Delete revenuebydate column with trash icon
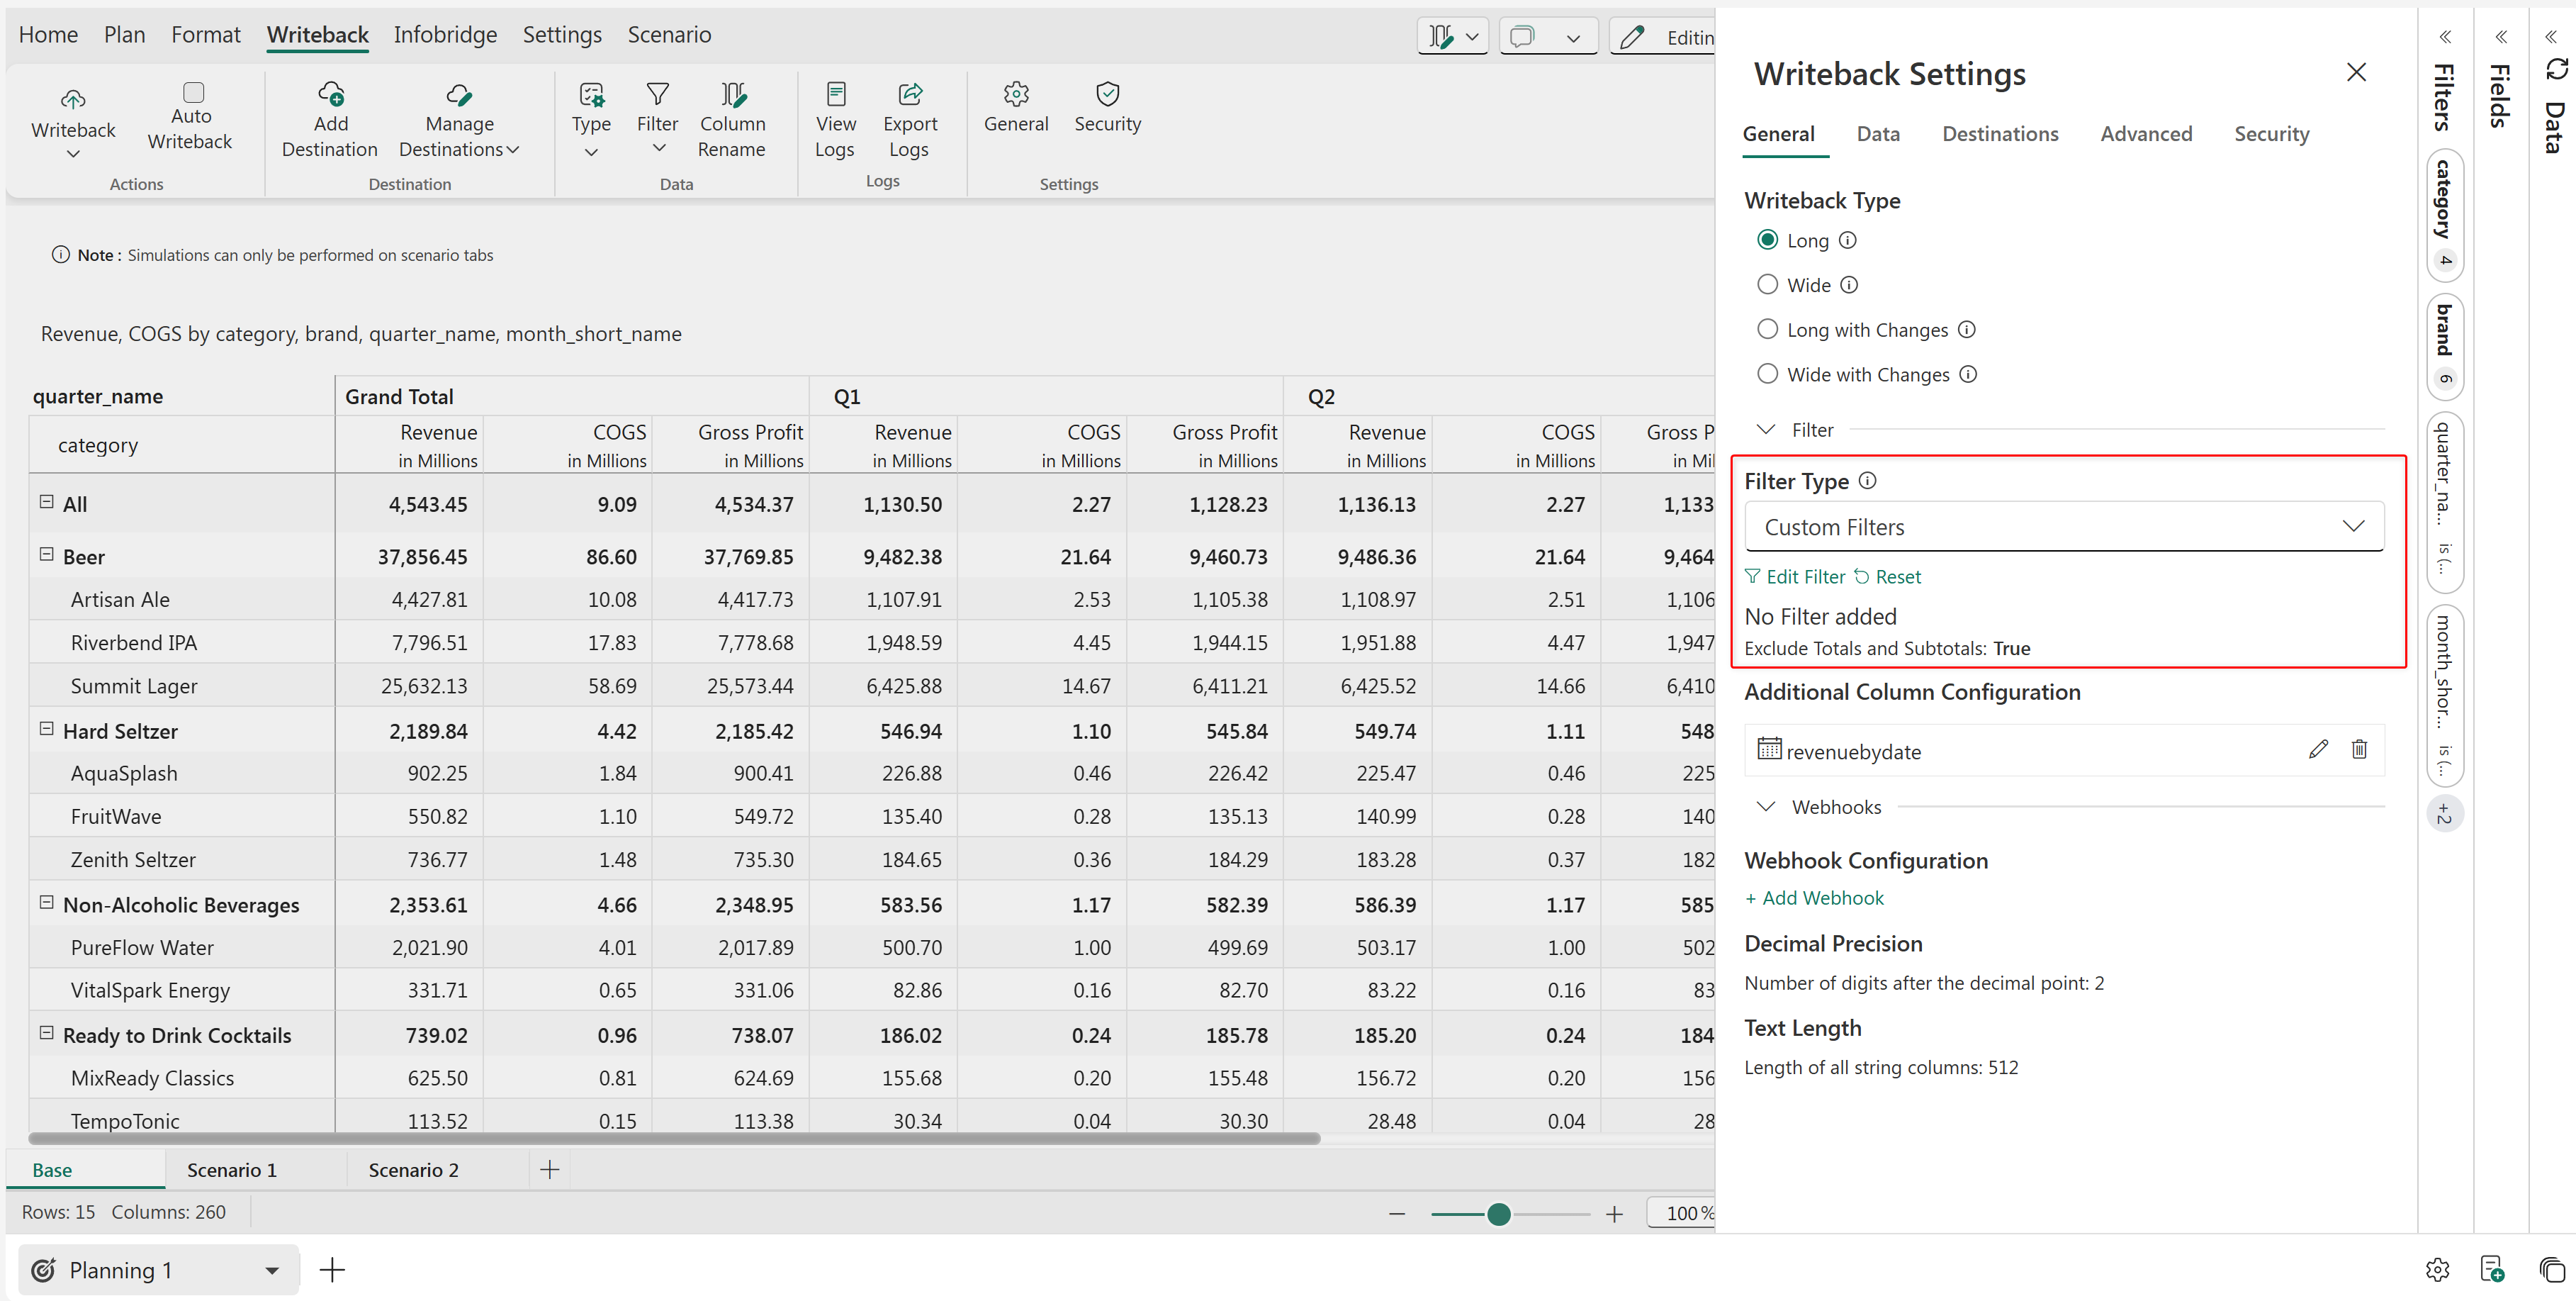 (2359, 749)
